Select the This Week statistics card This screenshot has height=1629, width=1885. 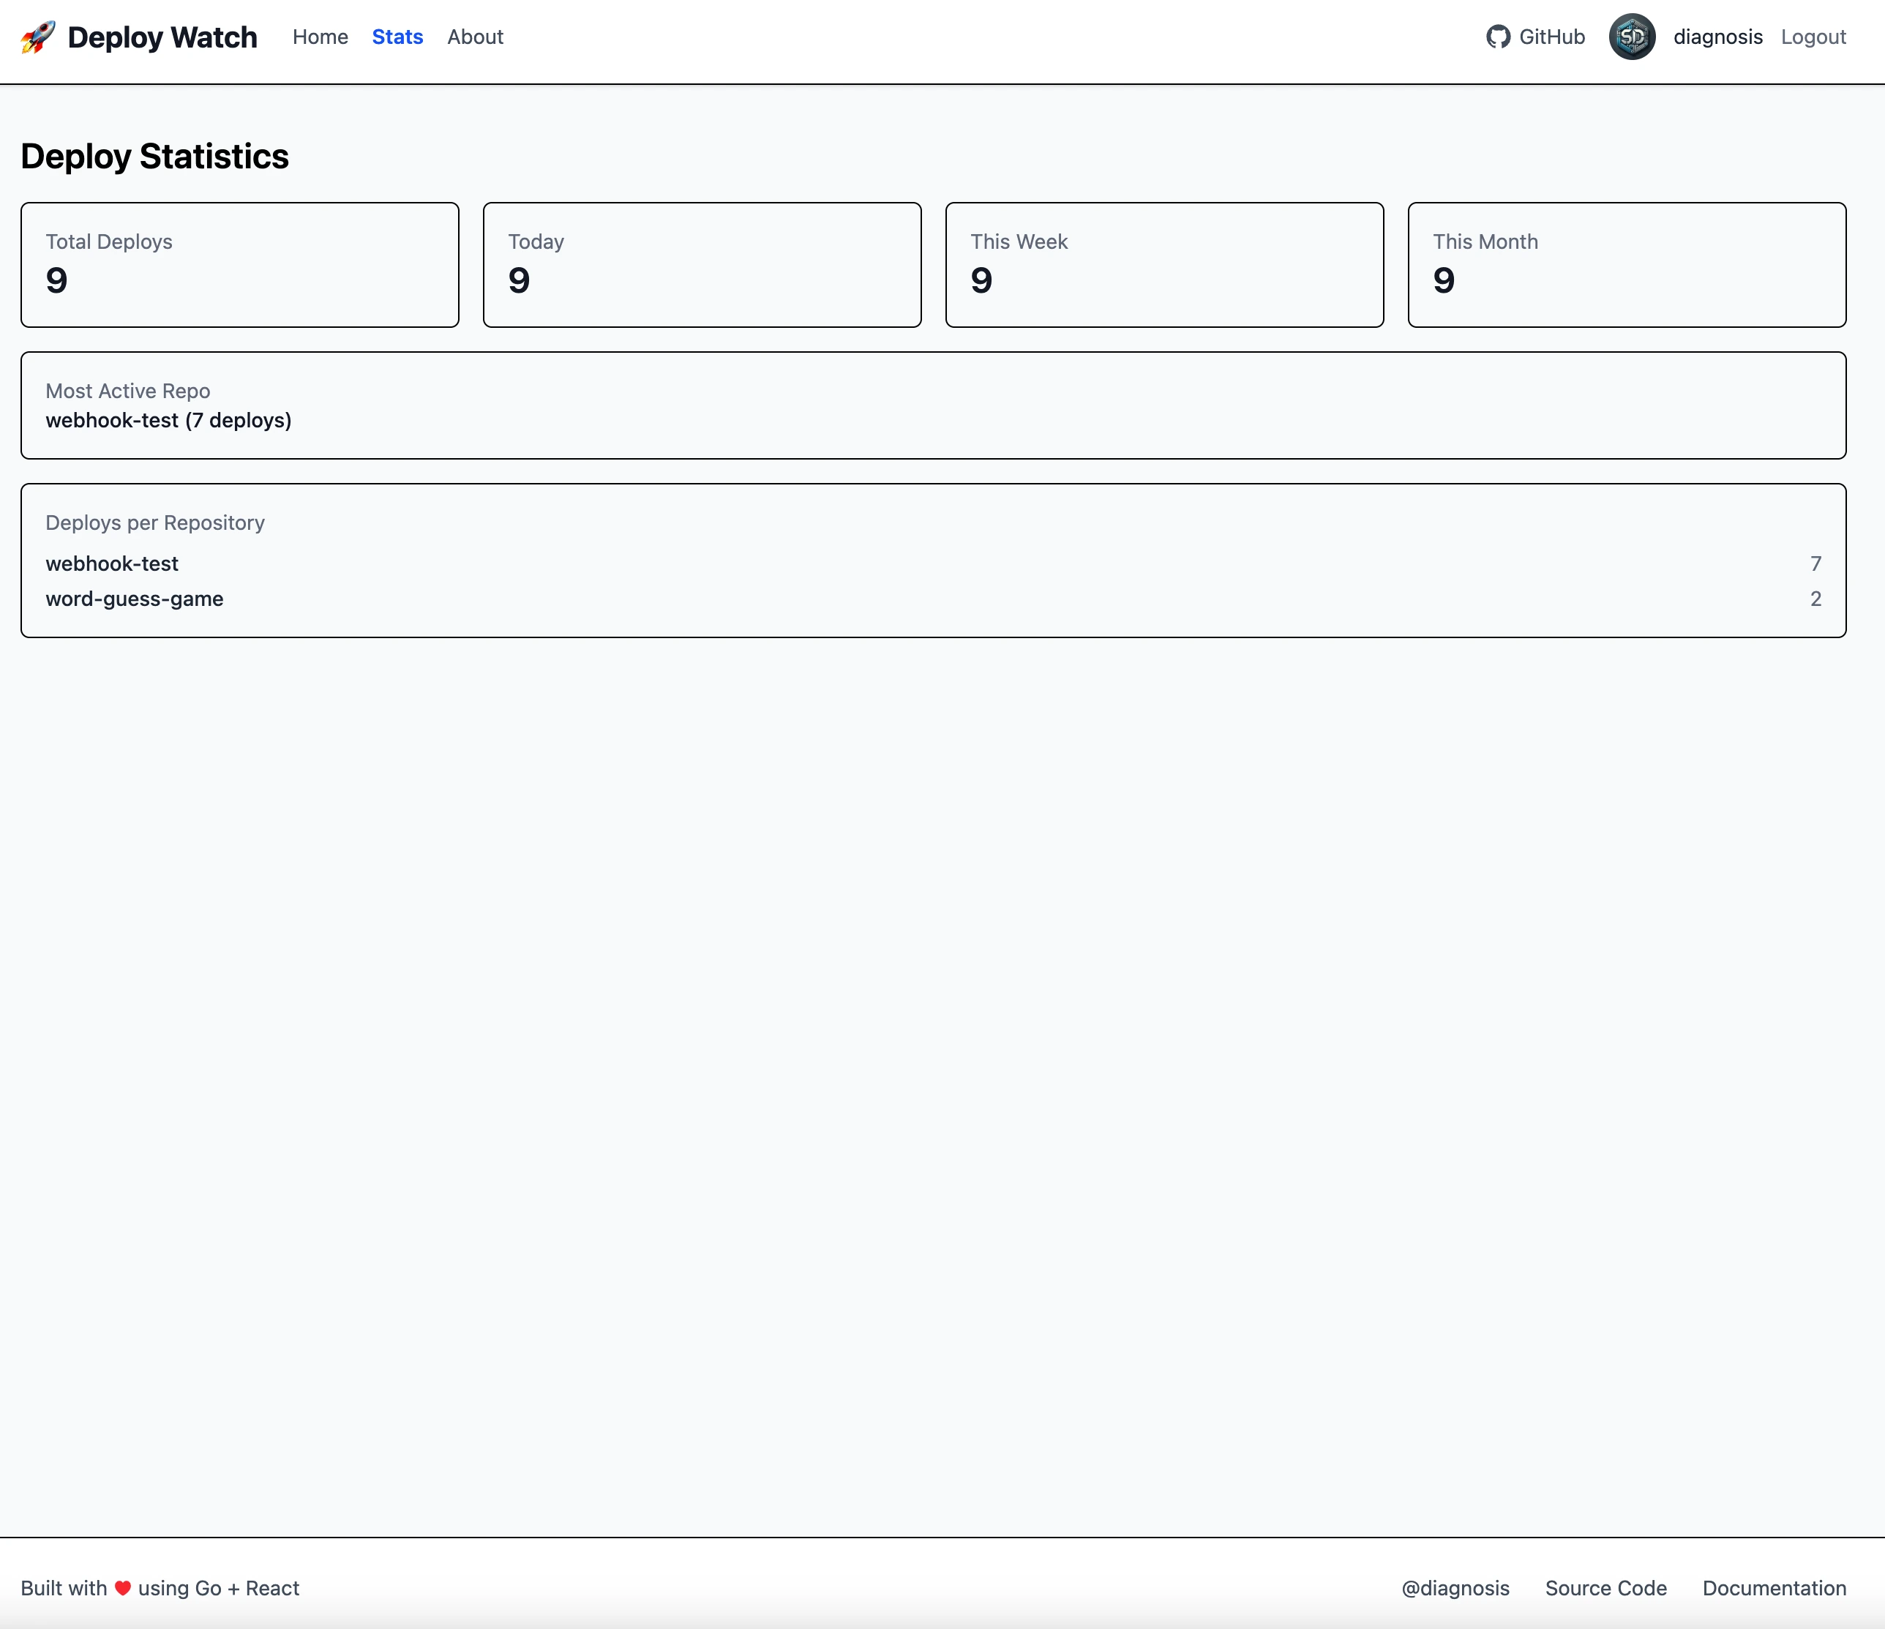[1164, 265]
